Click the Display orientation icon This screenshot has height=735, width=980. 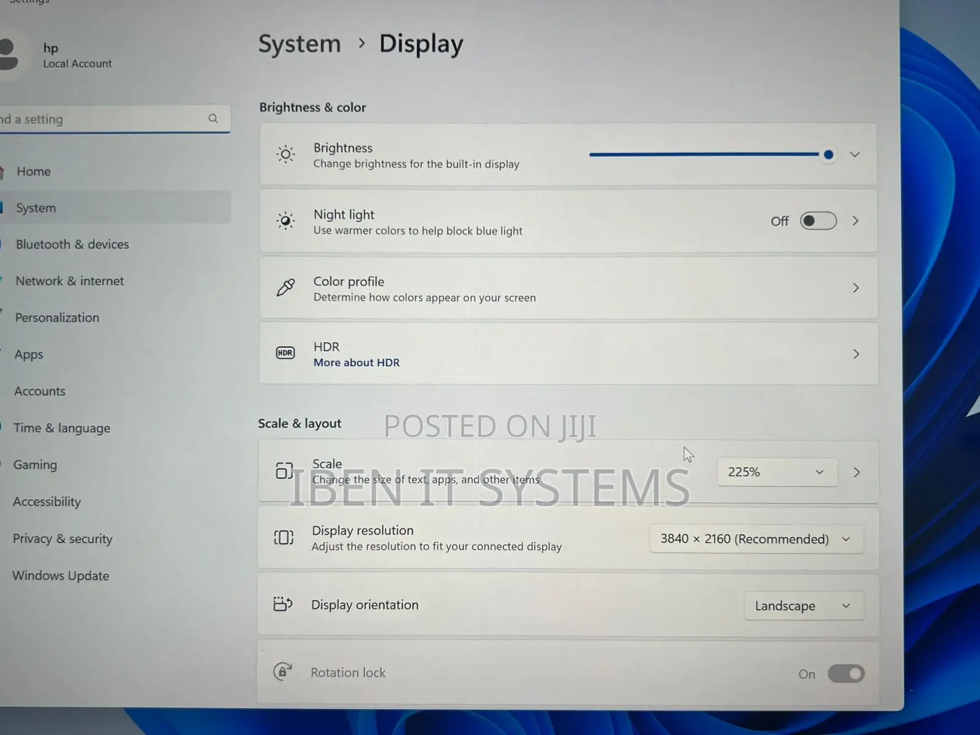[282, 604]
